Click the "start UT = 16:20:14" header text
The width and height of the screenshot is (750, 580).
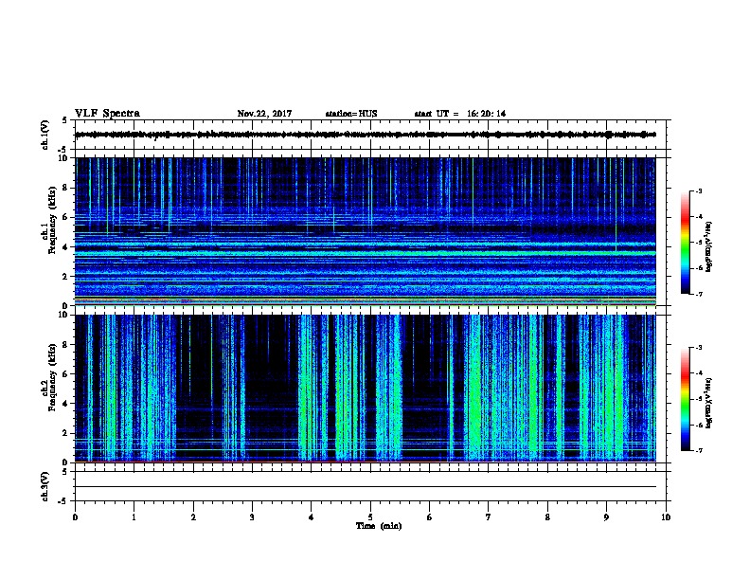click(x=459, y=114)
